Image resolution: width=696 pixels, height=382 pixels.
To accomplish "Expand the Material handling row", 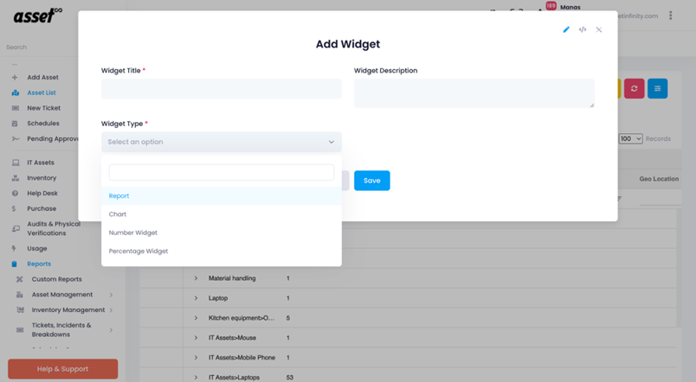I will click(196, 278).
